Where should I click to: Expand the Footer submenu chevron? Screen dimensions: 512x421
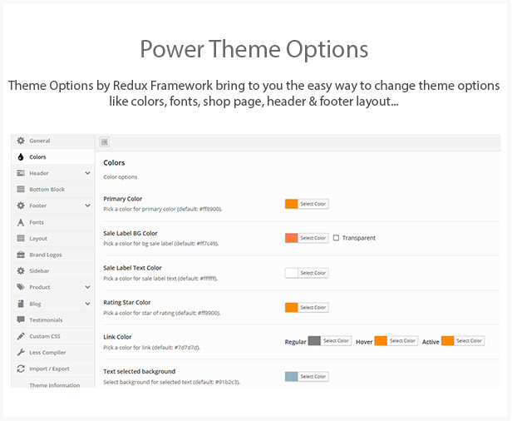pyautogui.click(x=87, y=206)
